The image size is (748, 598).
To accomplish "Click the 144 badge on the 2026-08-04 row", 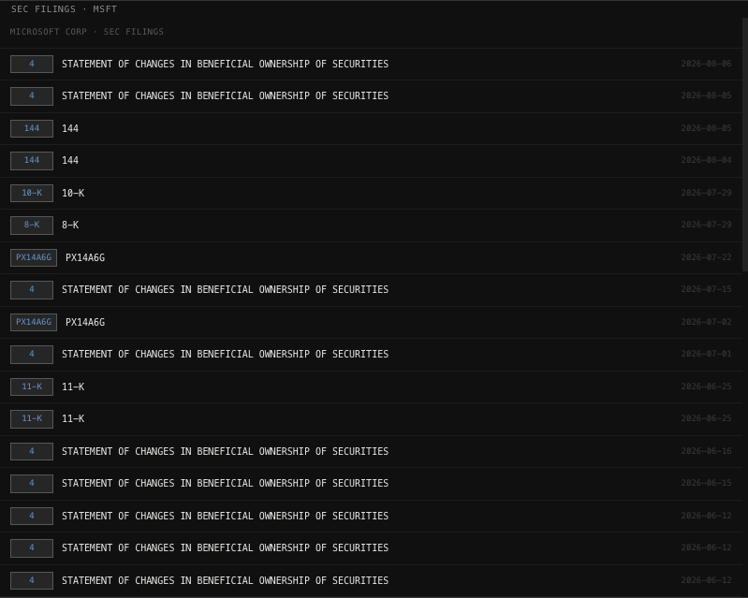I will click(32, 160).
